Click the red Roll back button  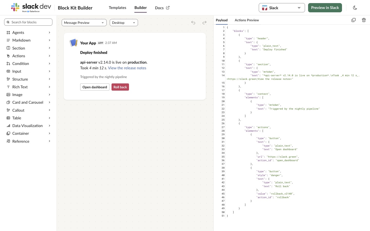pos(120,87)
